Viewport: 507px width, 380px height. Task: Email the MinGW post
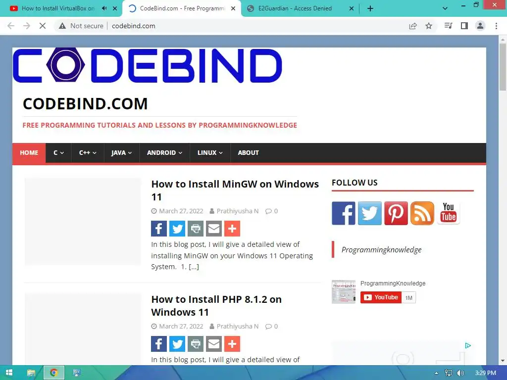[214, 229]
